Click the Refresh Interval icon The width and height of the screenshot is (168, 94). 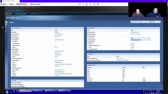click(132, 22)
